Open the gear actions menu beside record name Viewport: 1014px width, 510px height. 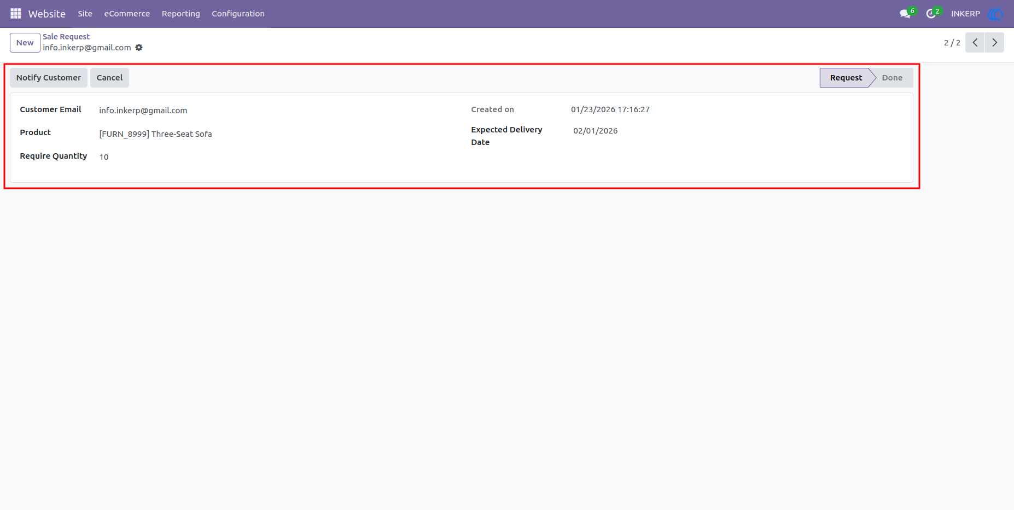point(139,48)
